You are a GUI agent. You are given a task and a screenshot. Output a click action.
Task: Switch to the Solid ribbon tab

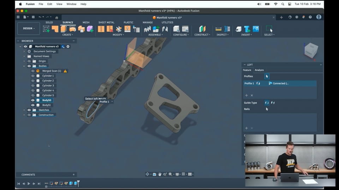coord(49,23)
